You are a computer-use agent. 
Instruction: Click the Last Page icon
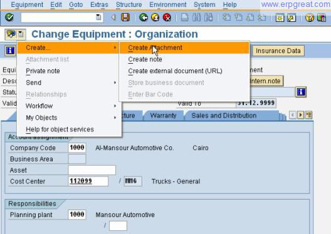click(x=262, y=18)
